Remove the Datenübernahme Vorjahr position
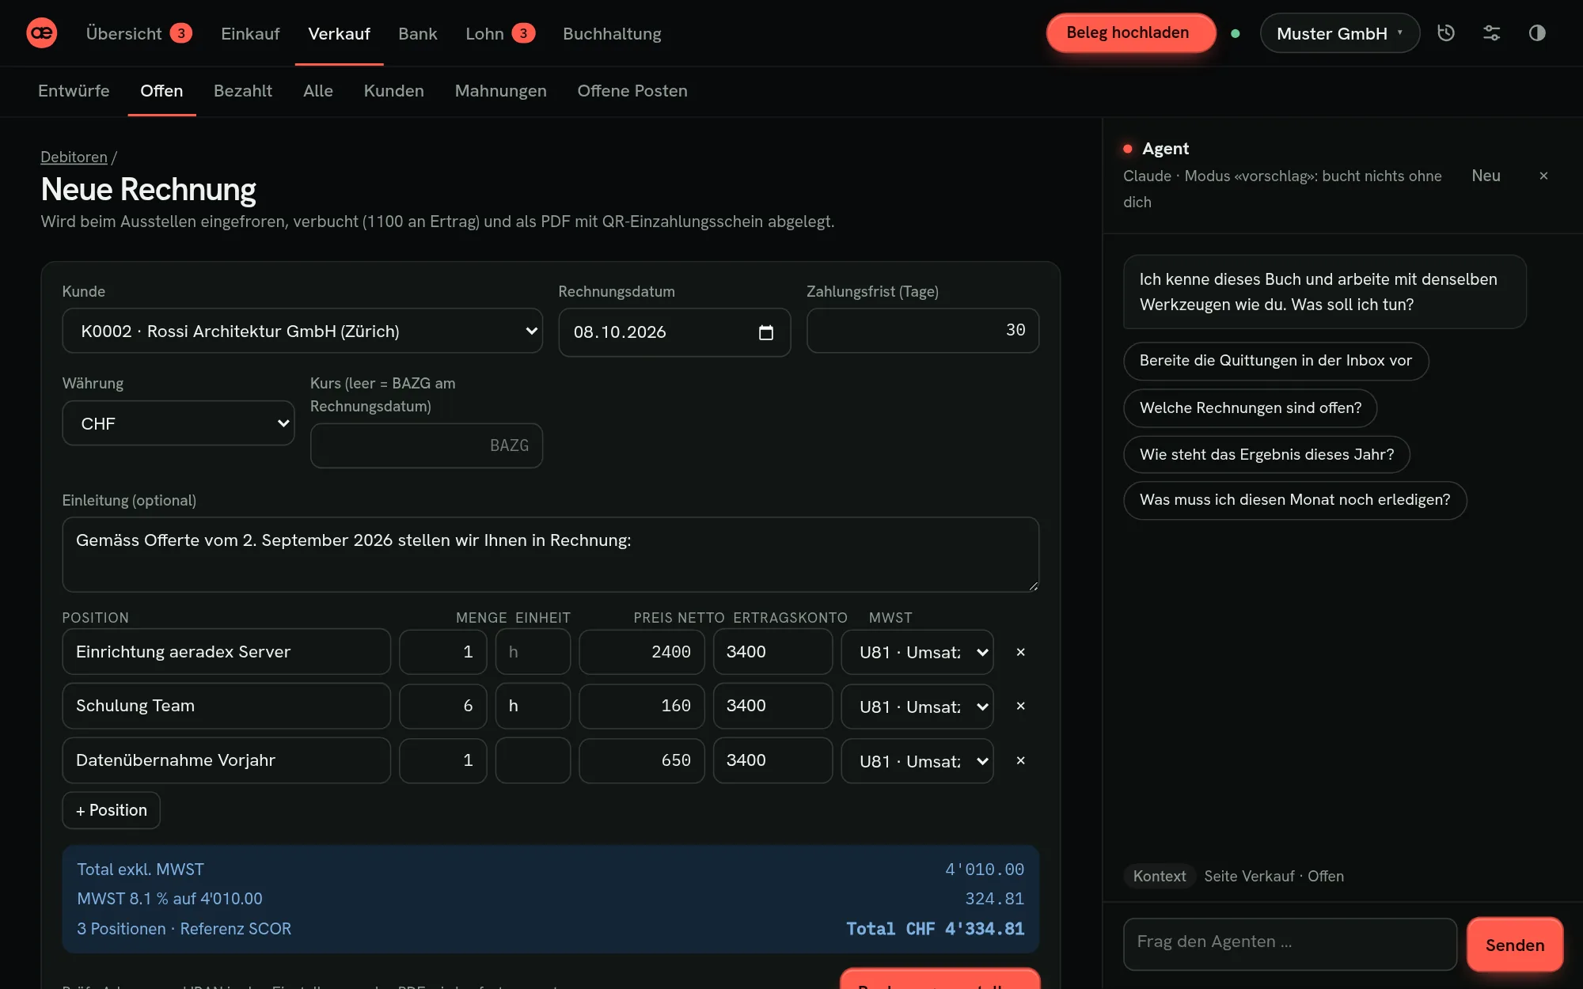1583x989 pixels. pyautogui.click(x=1020, y=760)
